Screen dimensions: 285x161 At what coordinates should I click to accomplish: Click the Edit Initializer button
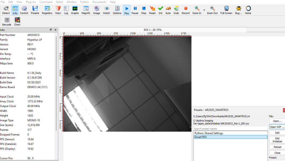277,140
